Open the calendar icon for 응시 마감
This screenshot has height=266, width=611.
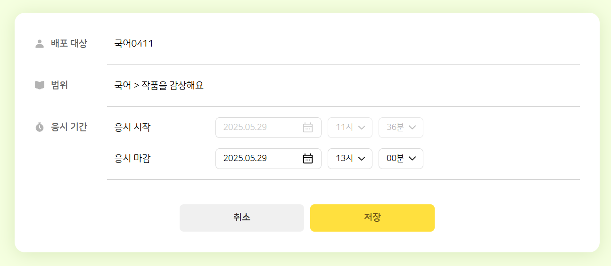pos(308,159)
